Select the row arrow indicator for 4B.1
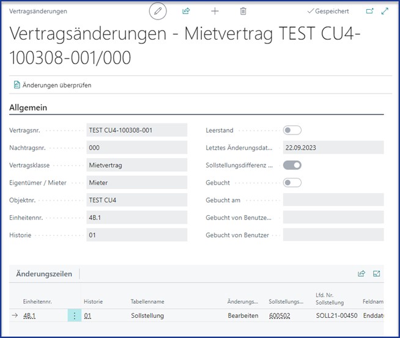This screenshot has height=338, width=400. tap(15, 315)
